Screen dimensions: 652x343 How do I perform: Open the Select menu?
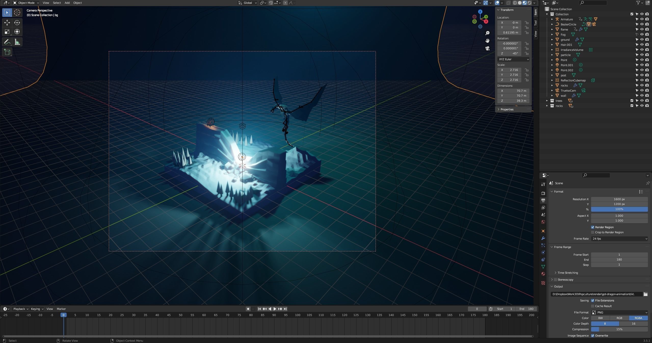[x=57, y=3]
